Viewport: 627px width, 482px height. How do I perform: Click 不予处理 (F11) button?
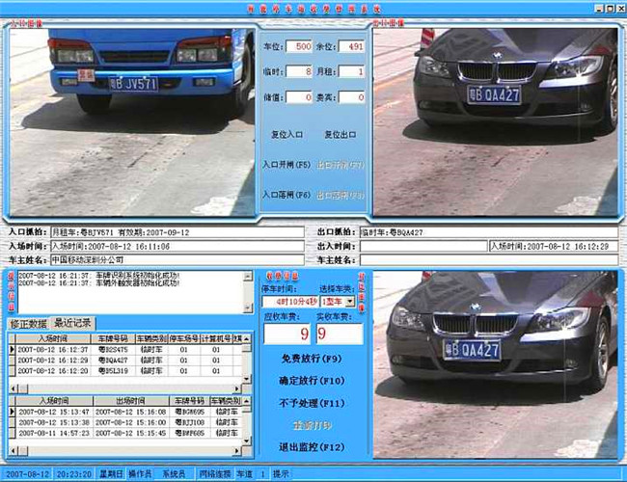point(312,403)
